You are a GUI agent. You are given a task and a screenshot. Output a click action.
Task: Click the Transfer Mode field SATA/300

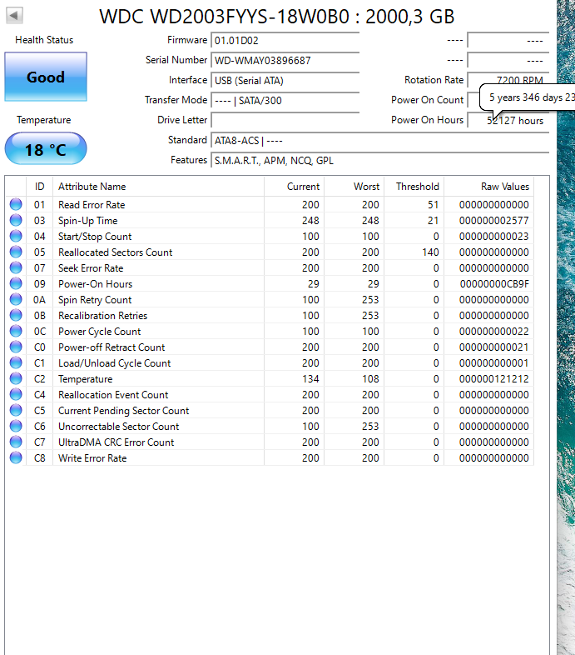coord(285,101)
